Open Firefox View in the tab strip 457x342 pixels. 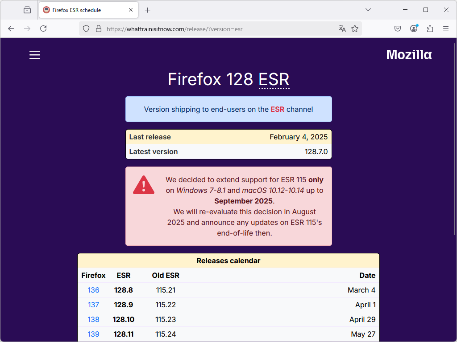(x=27, y=10)
